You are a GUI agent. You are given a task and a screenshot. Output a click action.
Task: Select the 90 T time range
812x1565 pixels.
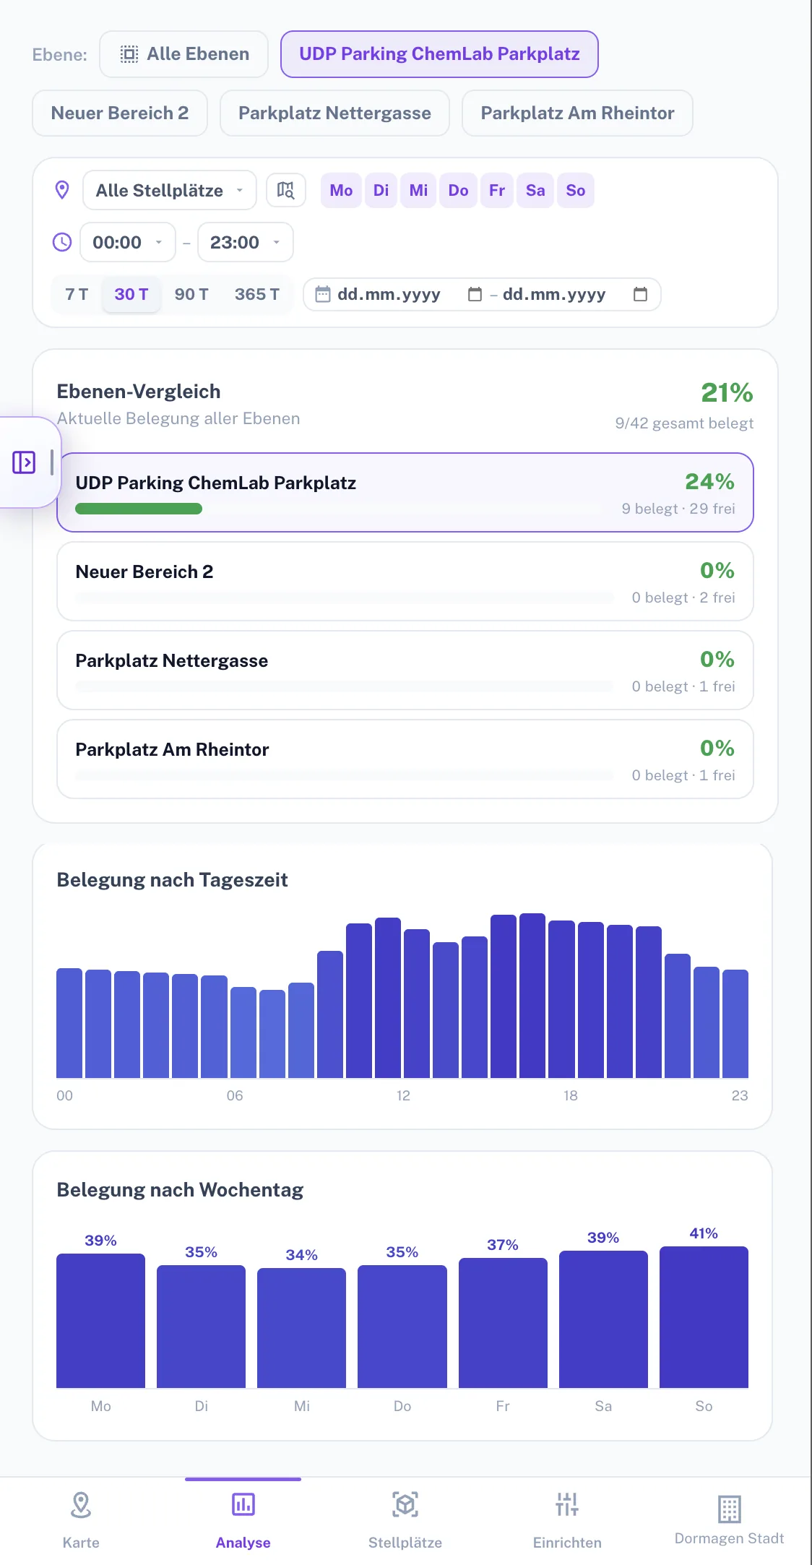pos(191,294)
